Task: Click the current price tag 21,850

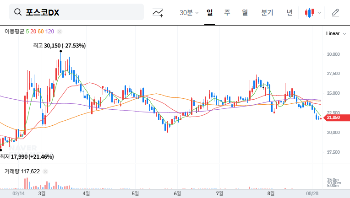Action: 337,118
